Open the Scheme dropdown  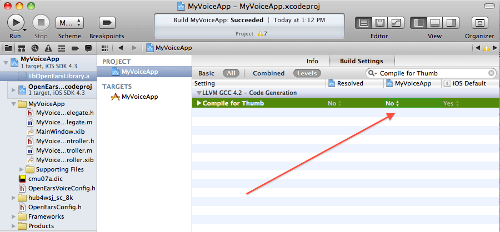[69, 23]
